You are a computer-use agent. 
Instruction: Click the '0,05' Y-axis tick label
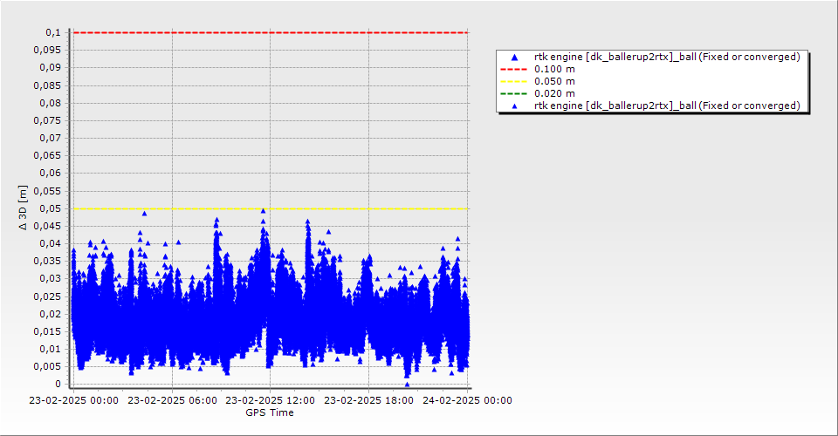(51, 208)
